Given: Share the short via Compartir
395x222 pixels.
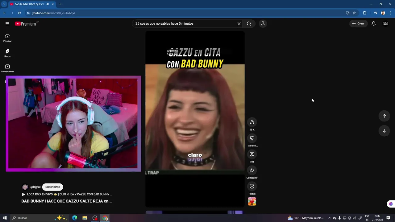Looking at the screenshot, I should coord(252,170).
